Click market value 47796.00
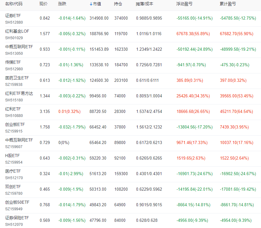261x228 pixels. coord(98,220)
